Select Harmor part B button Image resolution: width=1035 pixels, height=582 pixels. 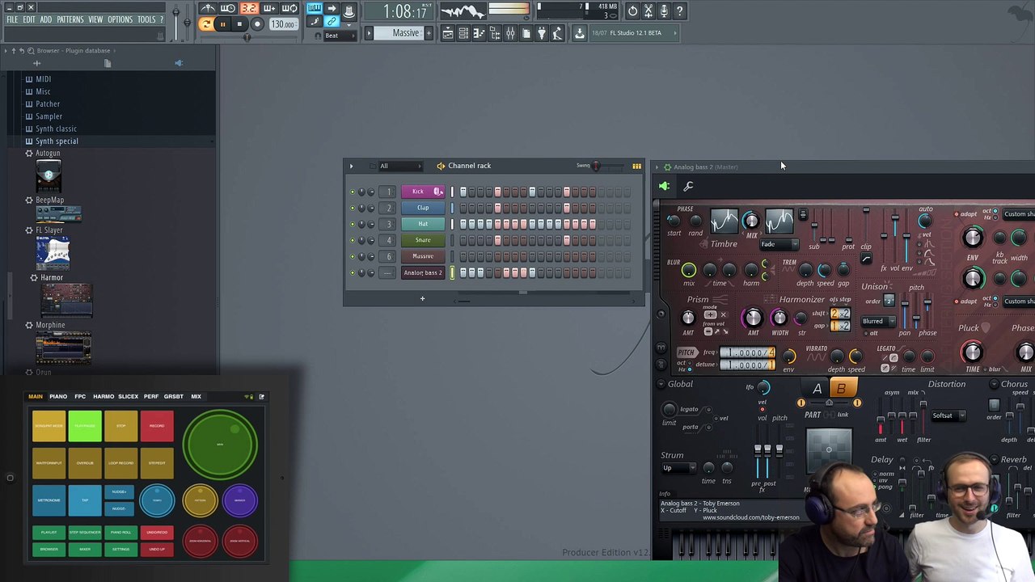pos(841,389)
